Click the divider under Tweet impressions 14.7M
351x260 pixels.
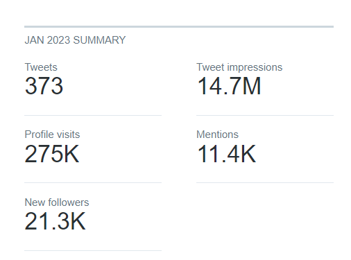pos(265,115)
